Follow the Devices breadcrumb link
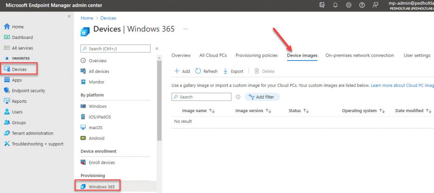This screenshot has width=434, height=193. 108,18
